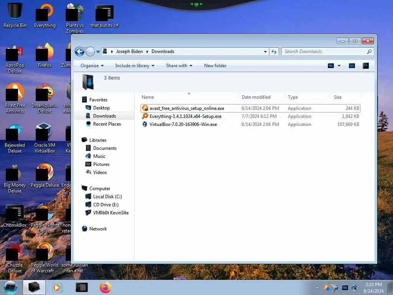Open the Organize menu

coord(92,66)
